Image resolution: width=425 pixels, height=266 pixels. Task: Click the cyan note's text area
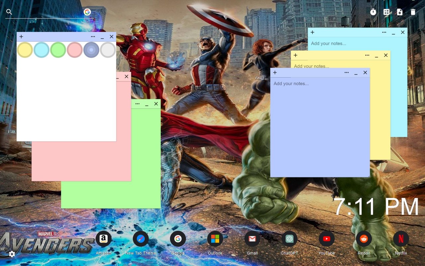point(357,44)
